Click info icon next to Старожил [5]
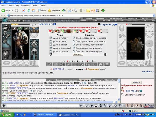156x117 pixels. (116, 24)
